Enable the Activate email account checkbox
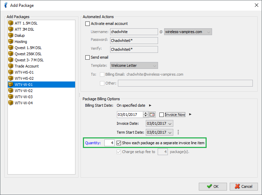The width and height of the screenshot is (262, 195). (87, 24)
